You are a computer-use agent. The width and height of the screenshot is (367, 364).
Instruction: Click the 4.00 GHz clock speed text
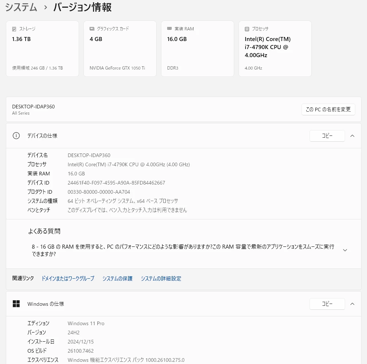pyautogui.click(x=253, y=68)
